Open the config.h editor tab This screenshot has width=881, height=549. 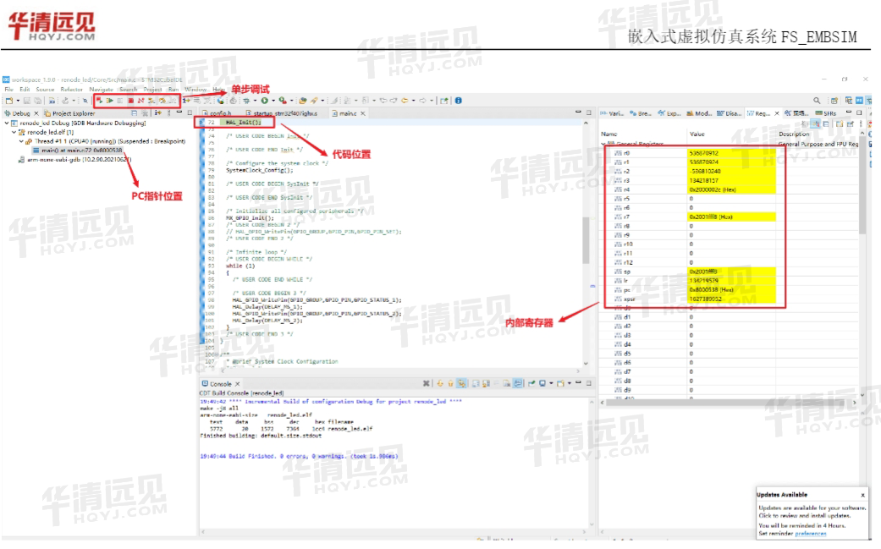[220, 113]
